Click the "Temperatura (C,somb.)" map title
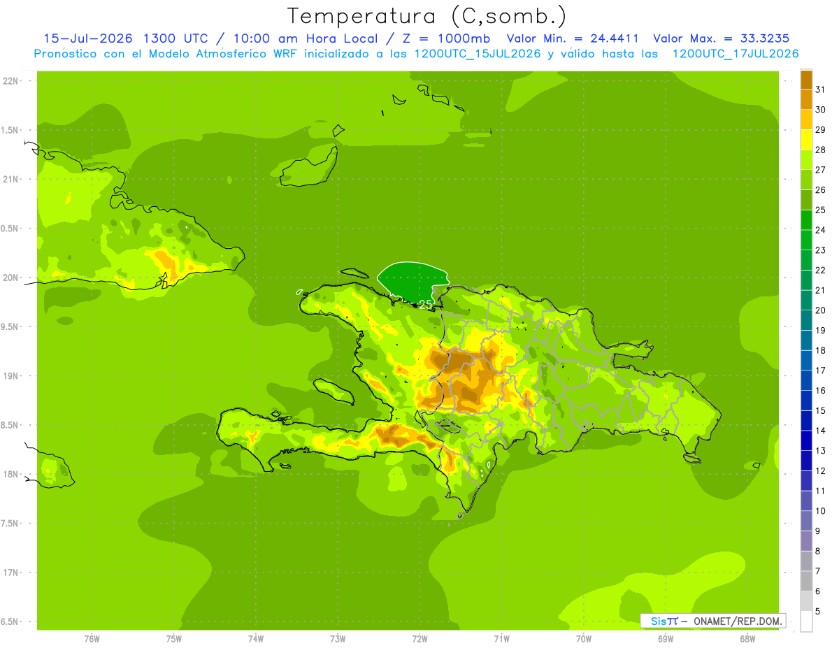Viewport: 839px width, 648px height. [426, 16]
